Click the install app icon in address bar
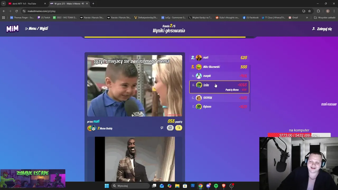Image resolution: width=338 pixels, height=190 pixels. (x=304, y=11)
